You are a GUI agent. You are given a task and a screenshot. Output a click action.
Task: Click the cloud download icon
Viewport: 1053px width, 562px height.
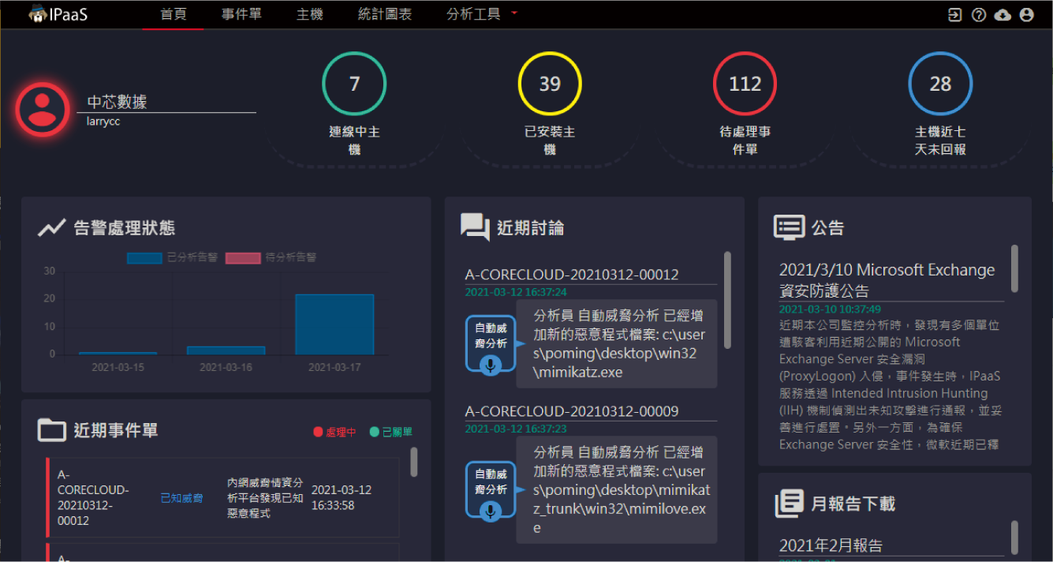coord(1003,15)
